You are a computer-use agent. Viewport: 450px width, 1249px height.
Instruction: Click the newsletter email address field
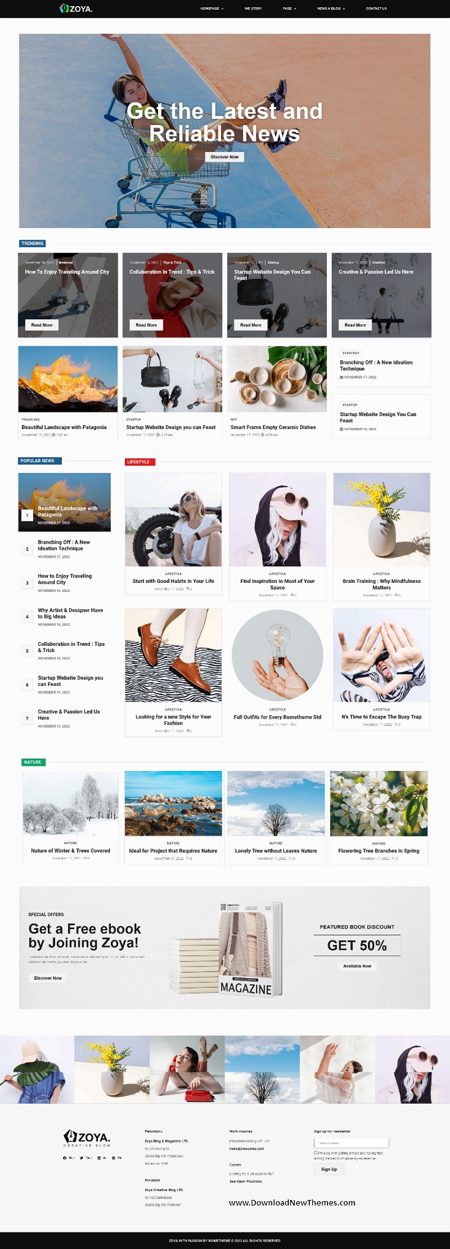351,1143
